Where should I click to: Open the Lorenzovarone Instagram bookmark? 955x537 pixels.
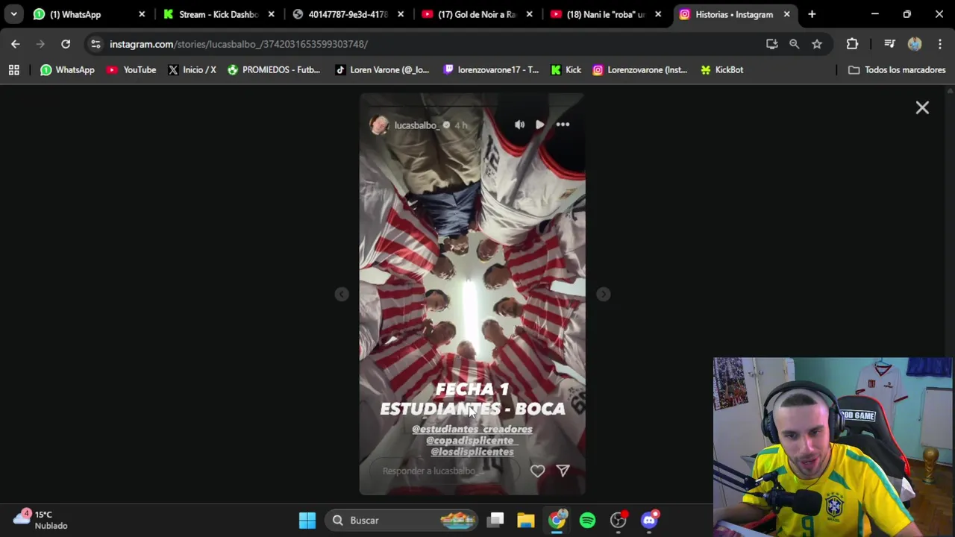[x=640, y=69]
